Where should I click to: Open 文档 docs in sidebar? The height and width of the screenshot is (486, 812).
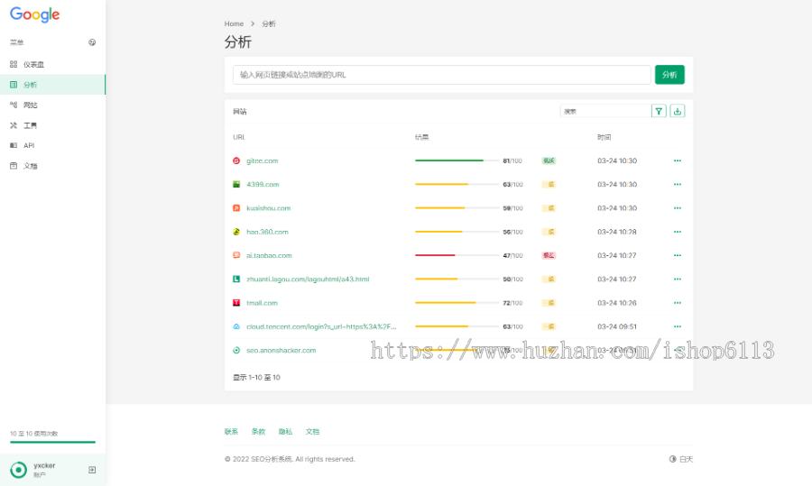(52, 166)
